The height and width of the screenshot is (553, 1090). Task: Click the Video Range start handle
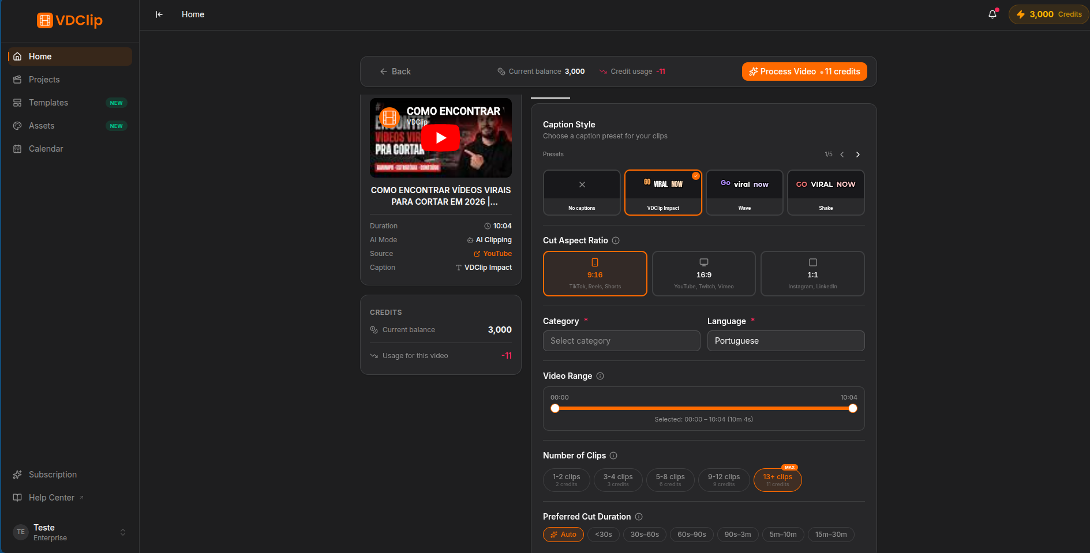coord(555,408)
